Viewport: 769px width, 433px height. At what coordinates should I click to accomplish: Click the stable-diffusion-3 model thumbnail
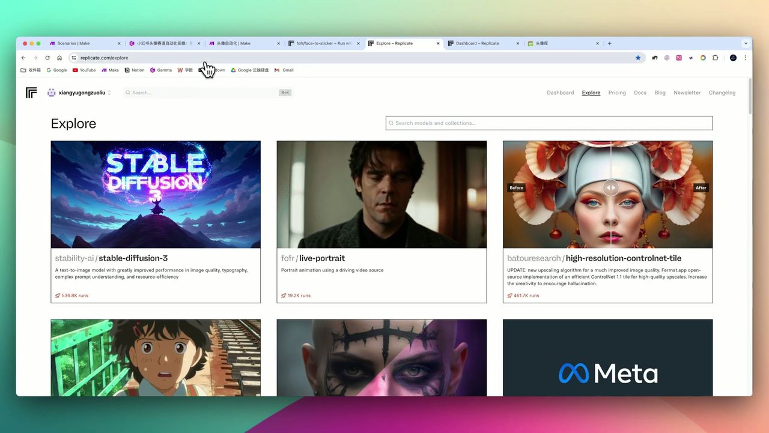point(155,194)
